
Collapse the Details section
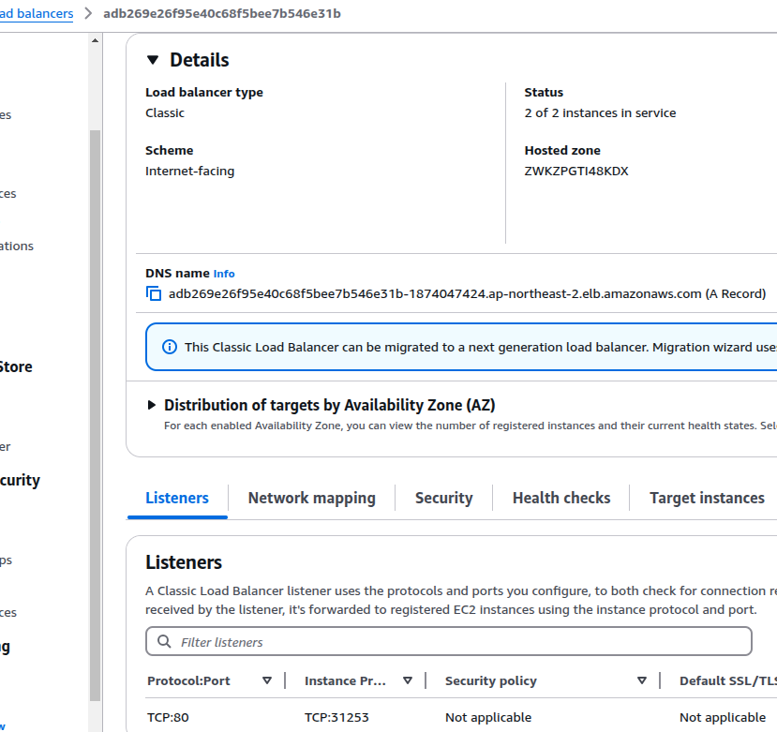click(x=153, y=60)
